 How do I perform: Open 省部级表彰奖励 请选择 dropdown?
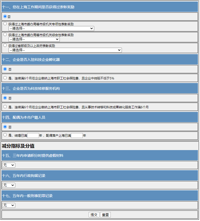(65, 50)
